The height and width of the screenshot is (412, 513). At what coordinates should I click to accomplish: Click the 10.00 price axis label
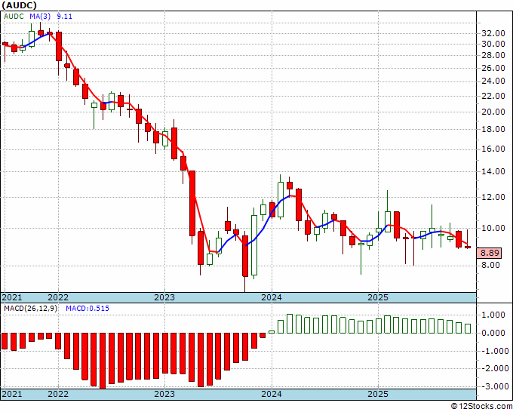[x=493, y=228]
